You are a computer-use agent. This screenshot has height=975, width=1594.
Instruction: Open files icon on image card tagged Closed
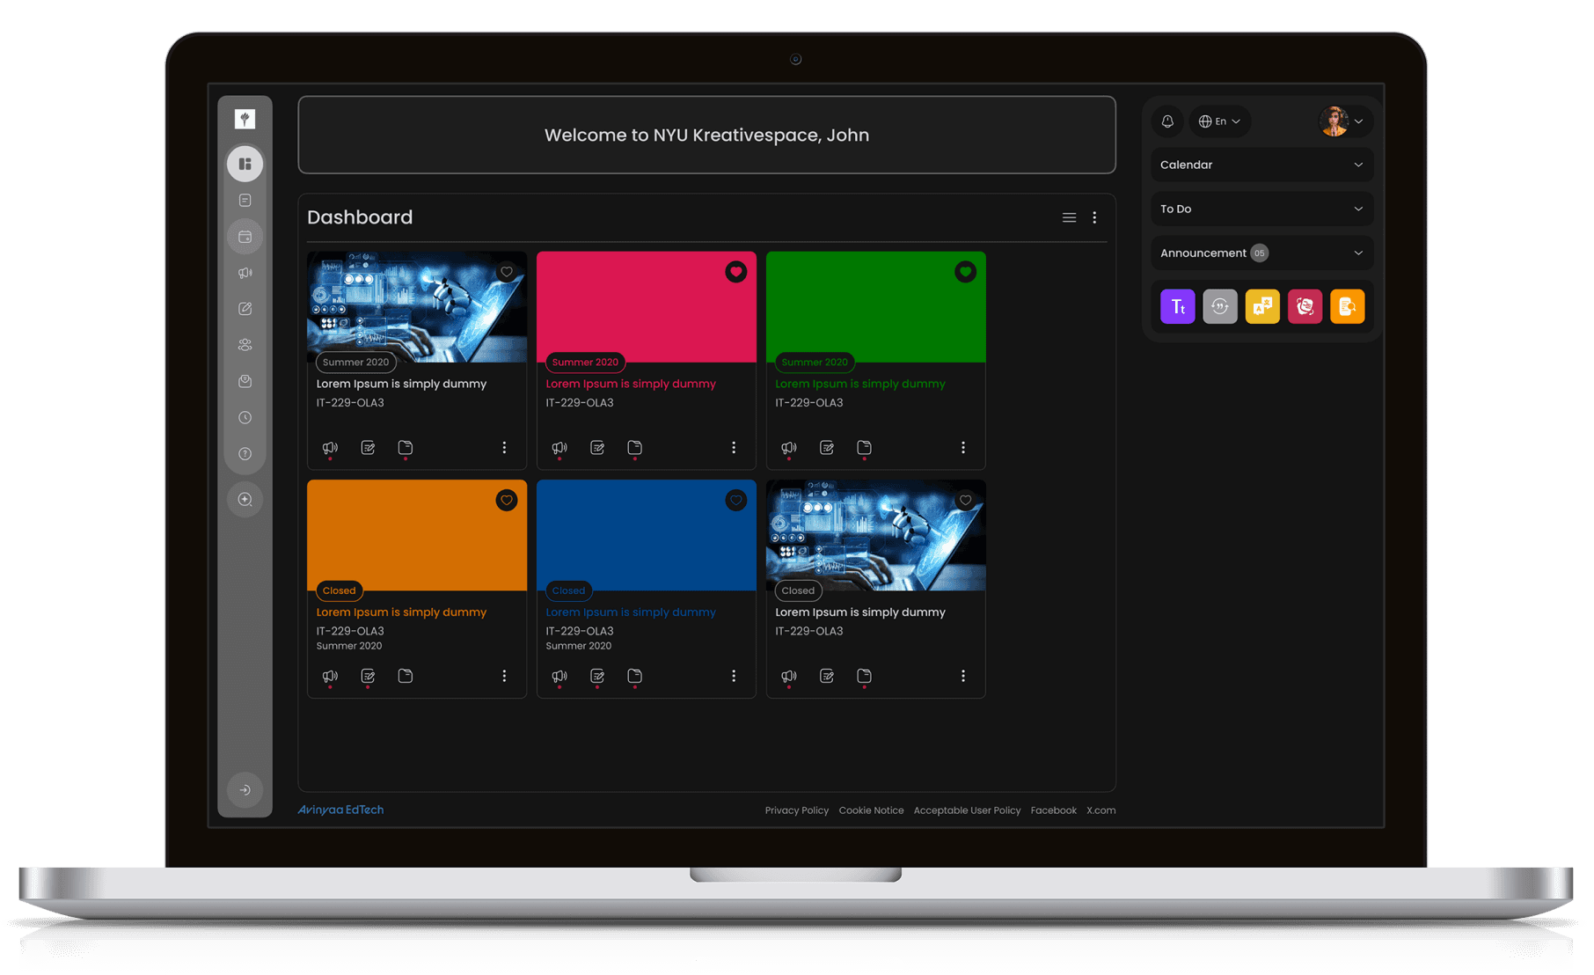tap(864, 676)
